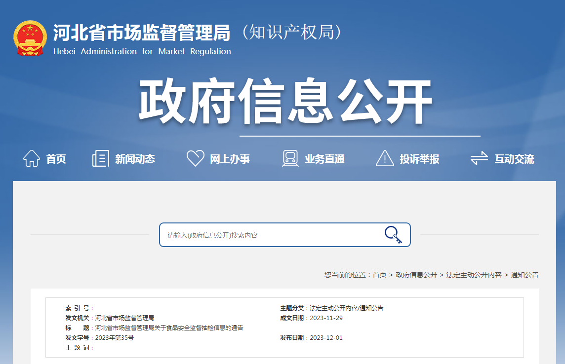Image resolution: width=565 pixels, height=364 pixels.
Task: Open the 网上办事 navigation item
Action: [230, 159]
